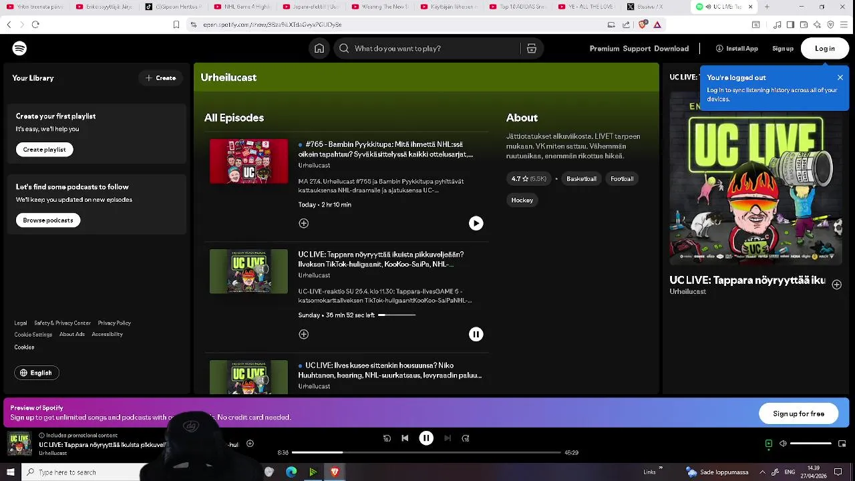Skip forward 15 seconds

tap(466, 438)
